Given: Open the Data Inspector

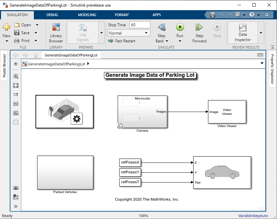Looking at the screenshot, I should [x=243, y=32].
